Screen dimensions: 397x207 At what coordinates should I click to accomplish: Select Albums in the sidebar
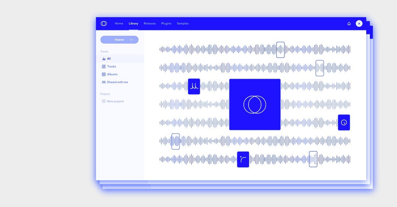[x=112, y=74]
